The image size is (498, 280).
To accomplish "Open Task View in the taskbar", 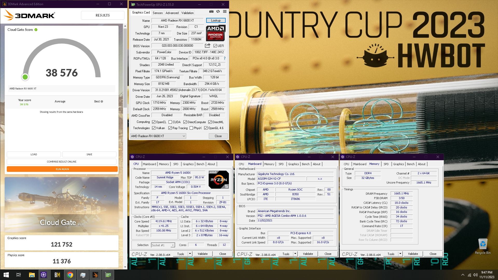I will click(19, 275).
